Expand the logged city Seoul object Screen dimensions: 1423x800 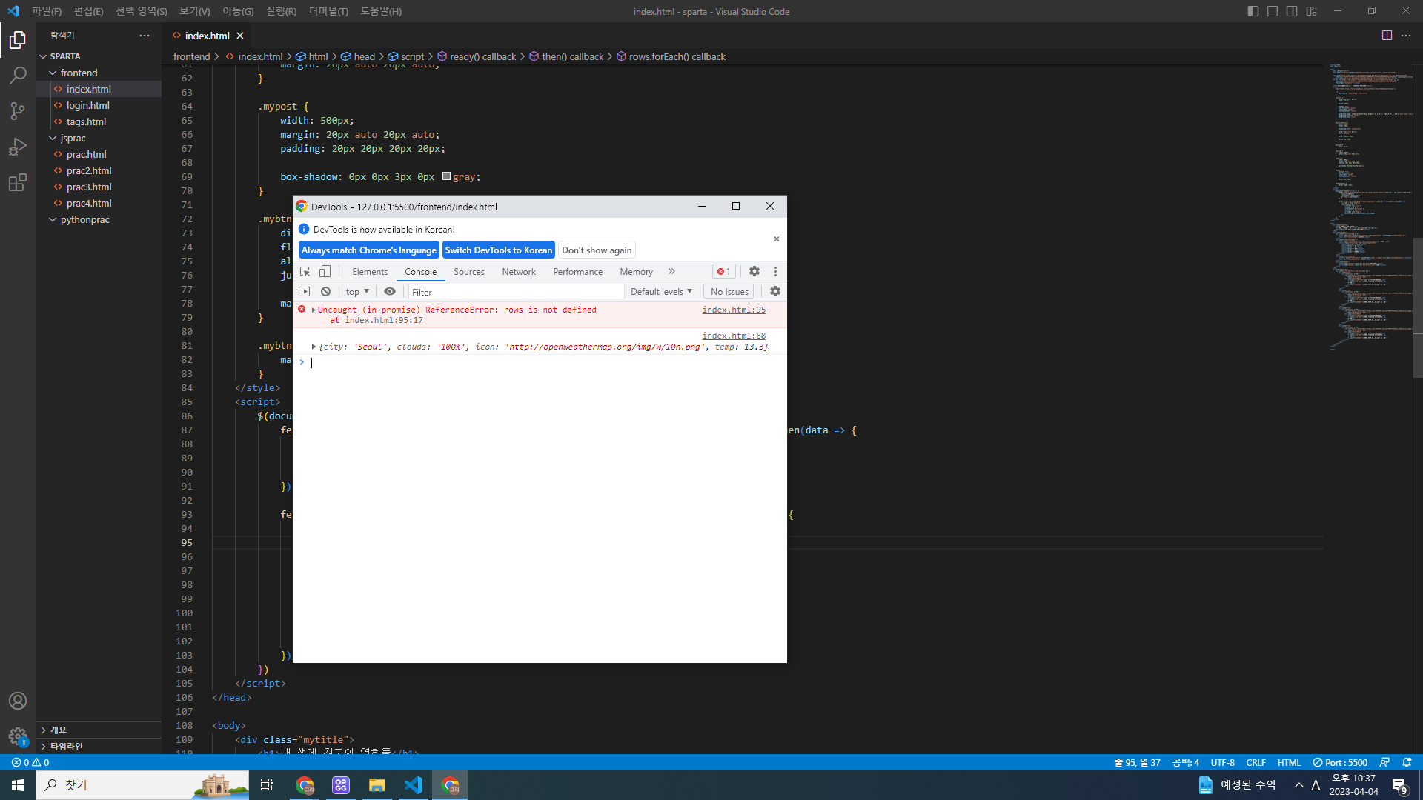314,347
